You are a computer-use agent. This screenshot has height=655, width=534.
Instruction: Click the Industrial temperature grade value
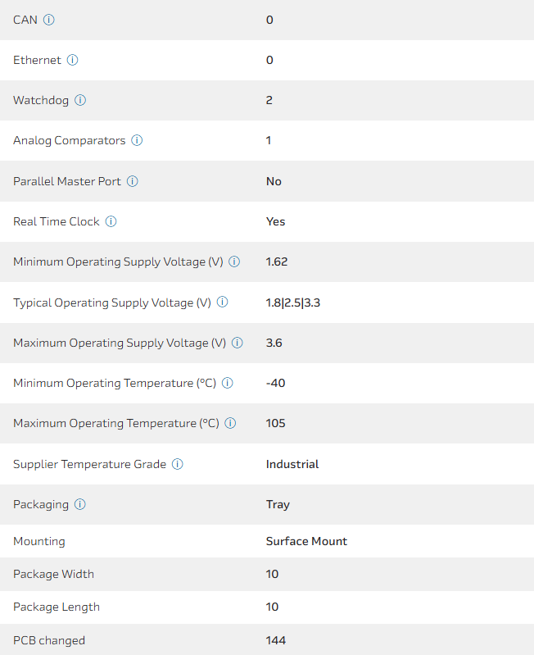pyautogui.click(x=292, y=464)
